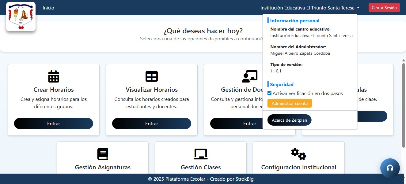Select Inicio in the navigation bar

tap(48, 8)
